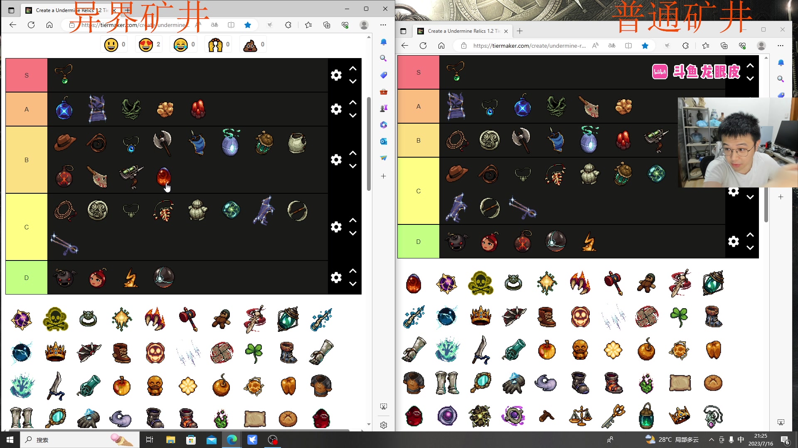This screenshot has height=448, width=798.
Task: Select green-gem necklace relic in left S tier
Action: [64, 75]
